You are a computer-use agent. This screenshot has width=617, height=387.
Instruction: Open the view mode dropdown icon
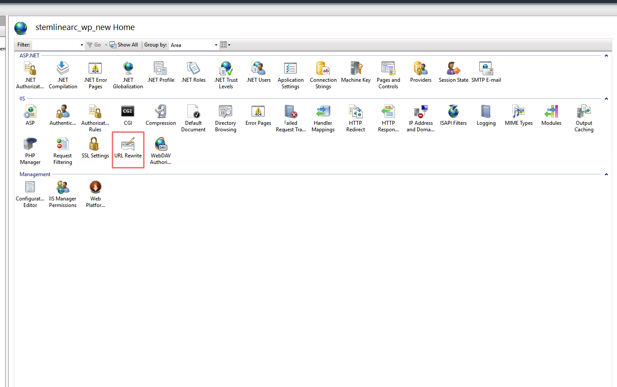coord(226,45)
